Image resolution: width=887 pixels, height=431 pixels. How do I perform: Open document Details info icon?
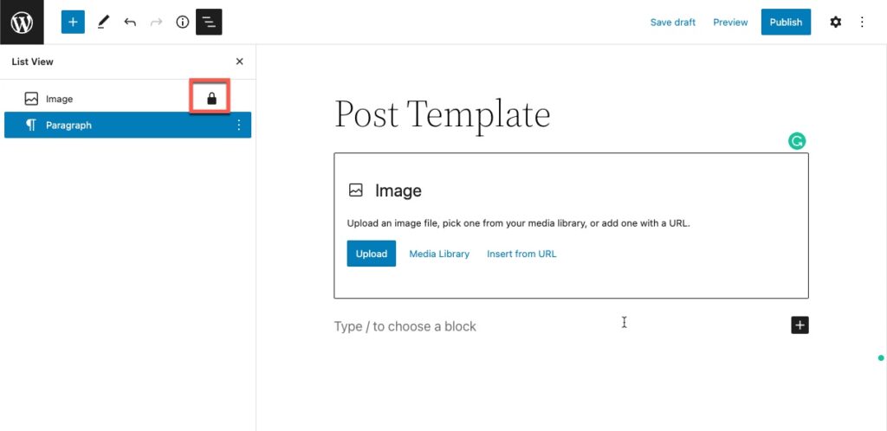tap(182, 22)
